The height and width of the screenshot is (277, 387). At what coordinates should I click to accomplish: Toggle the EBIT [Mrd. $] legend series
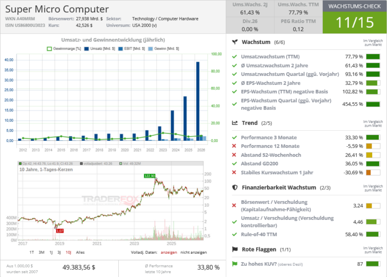click(131, 49)
